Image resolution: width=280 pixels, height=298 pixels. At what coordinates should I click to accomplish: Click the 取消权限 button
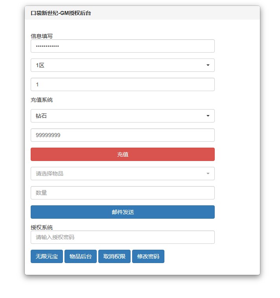[114, 256]
